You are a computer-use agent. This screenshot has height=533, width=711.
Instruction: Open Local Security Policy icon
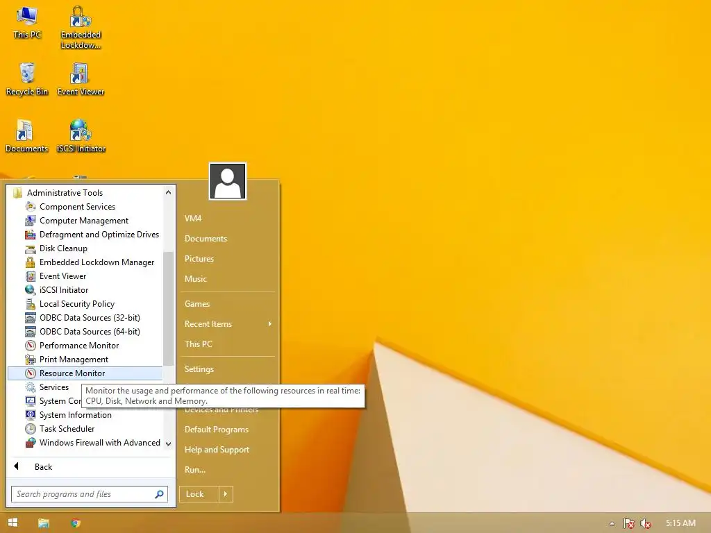(31, 304)
